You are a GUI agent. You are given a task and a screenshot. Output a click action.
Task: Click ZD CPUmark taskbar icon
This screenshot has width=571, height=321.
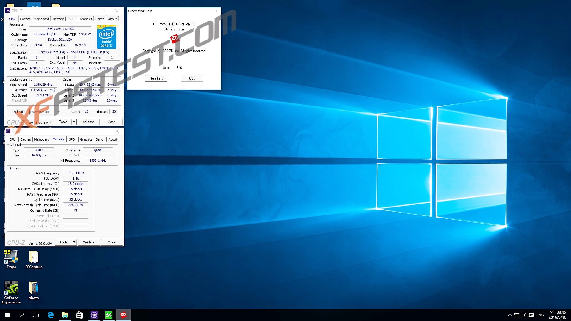pyautogui.click(x=123, y=315)
